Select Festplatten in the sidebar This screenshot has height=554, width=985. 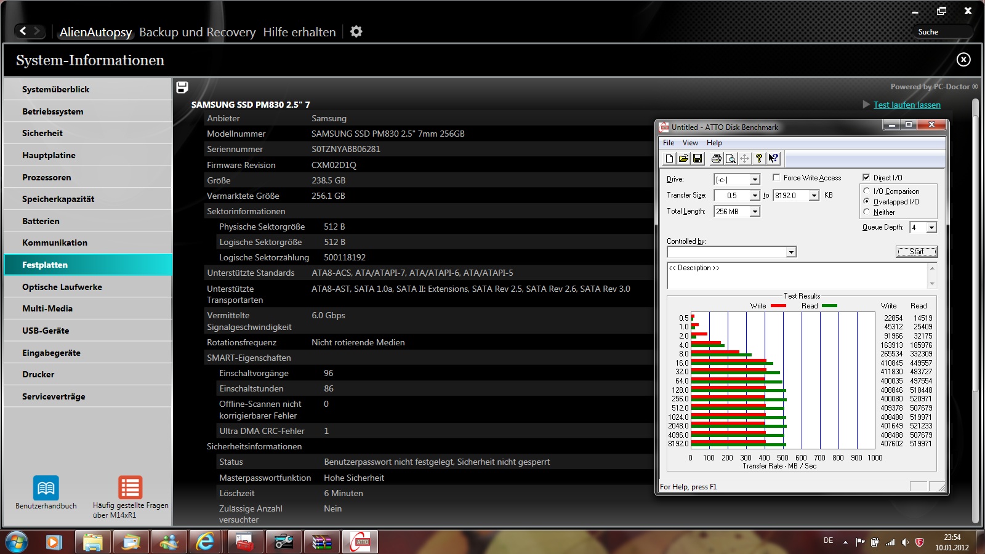click(88, 265)
